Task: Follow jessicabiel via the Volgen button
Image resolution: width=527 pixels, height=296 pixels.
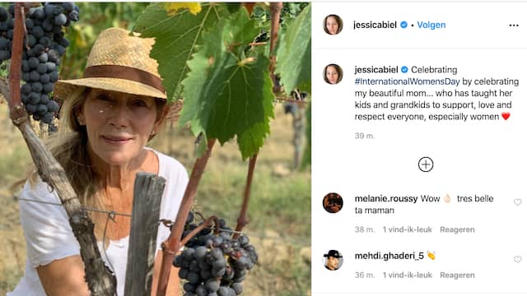Action: (x=431, y=25)
